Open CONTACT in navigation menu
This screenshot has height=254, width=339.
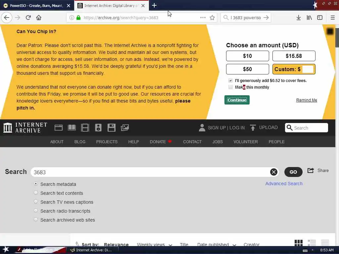click(192, 142)
